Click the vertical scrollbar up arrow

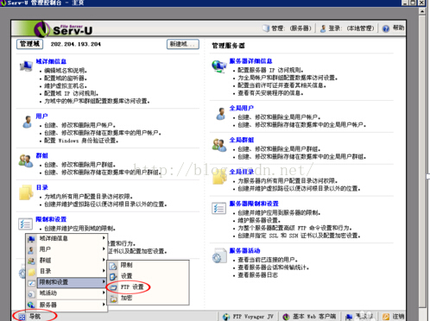tap(422, 11)
